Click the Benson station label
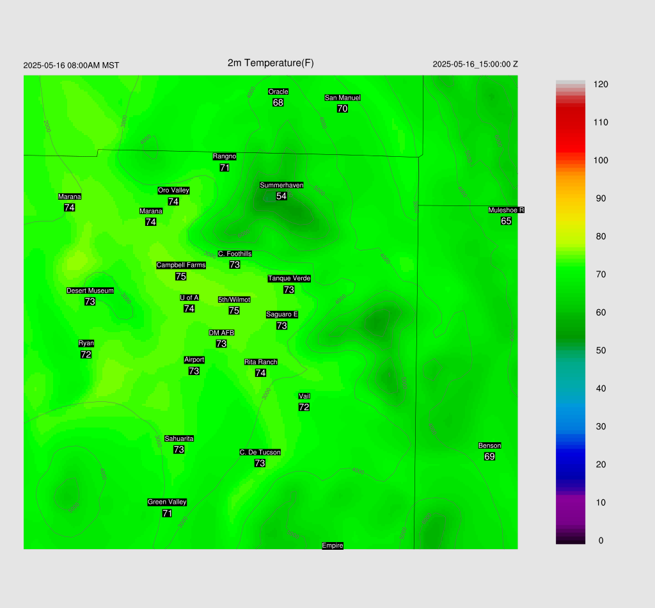Image resolution: width=655 pixels, height=608 pixels. click(489, 445)
